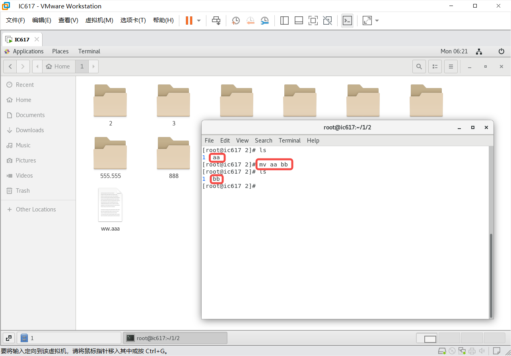This screenshot has height=356, width=511.
Task: Select the IC617 VM tab
Action: (22, 39)
